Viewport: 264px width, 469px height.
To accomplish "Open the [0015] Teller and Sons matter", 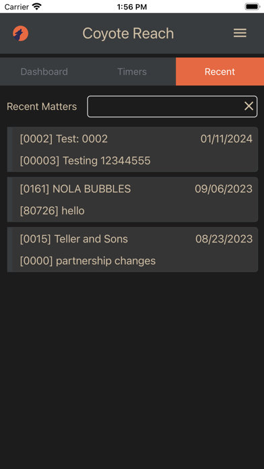I will pos(74,239).
